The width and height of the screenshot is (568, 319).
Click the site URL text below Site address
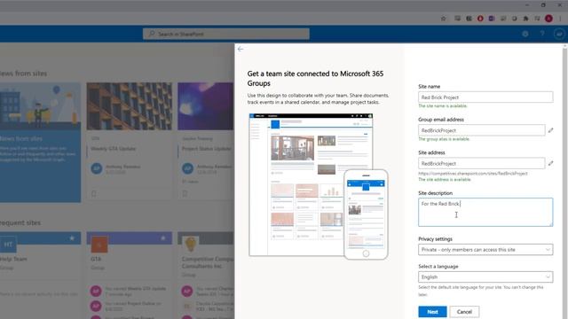point(473,174)
